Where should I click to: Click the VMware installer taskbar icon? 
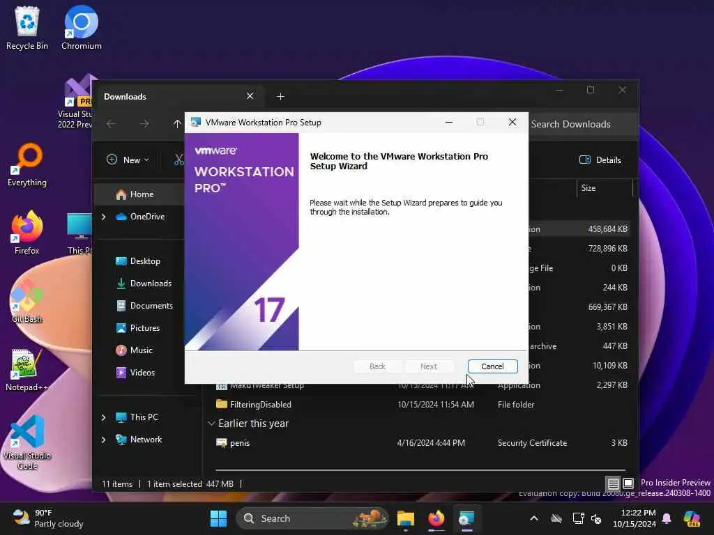coord(466,518)
